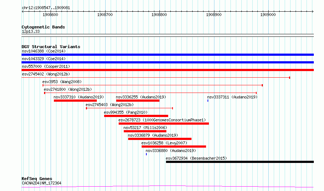Select the esv1036258 (Levy2007) label
Image resolution: width=324 pixels, height=191 pixels.
coord(164,143)
